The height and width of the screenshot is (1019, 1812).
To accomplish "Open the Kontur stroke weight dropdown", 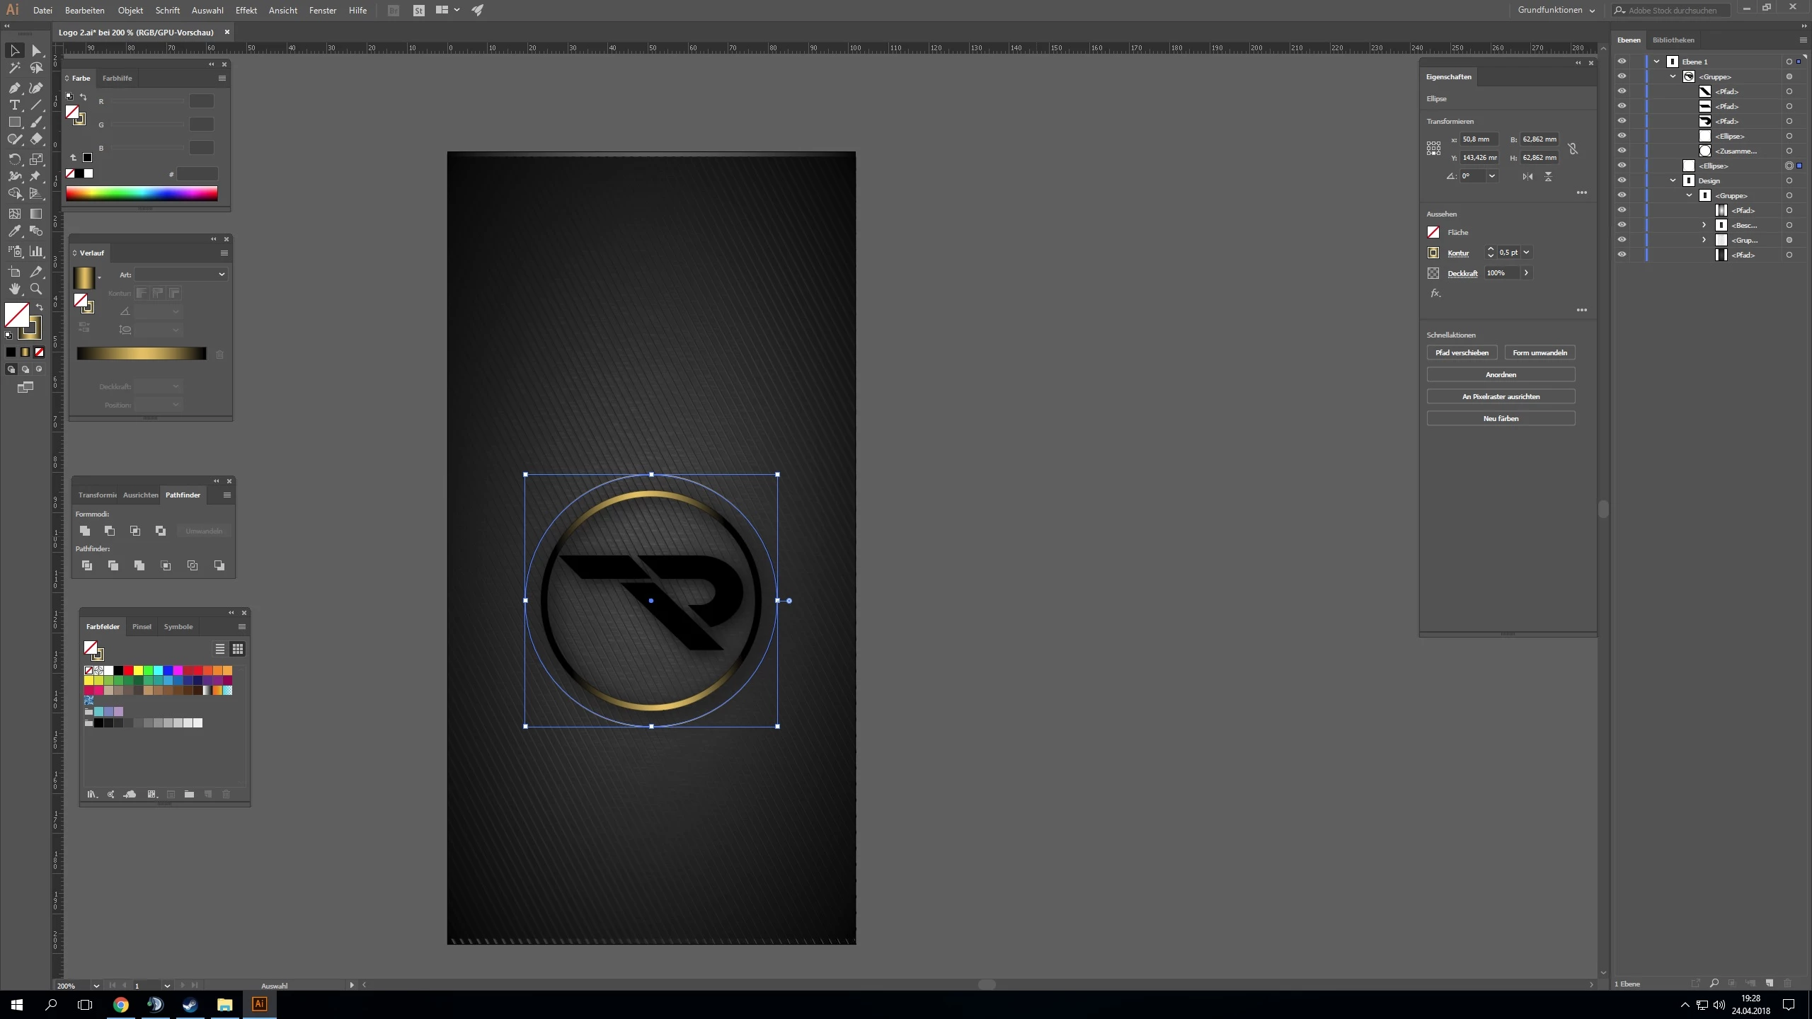I will click(x=1527, y=253).
